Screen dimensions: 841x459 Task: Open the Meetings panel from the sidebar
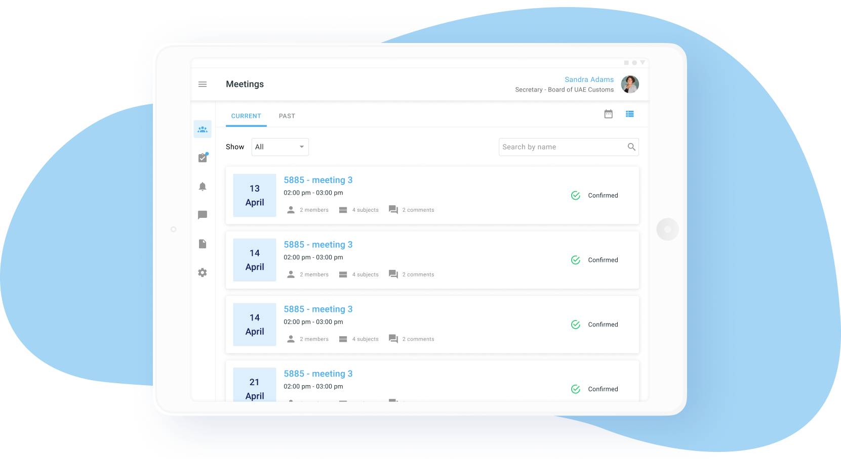[203, 129]
